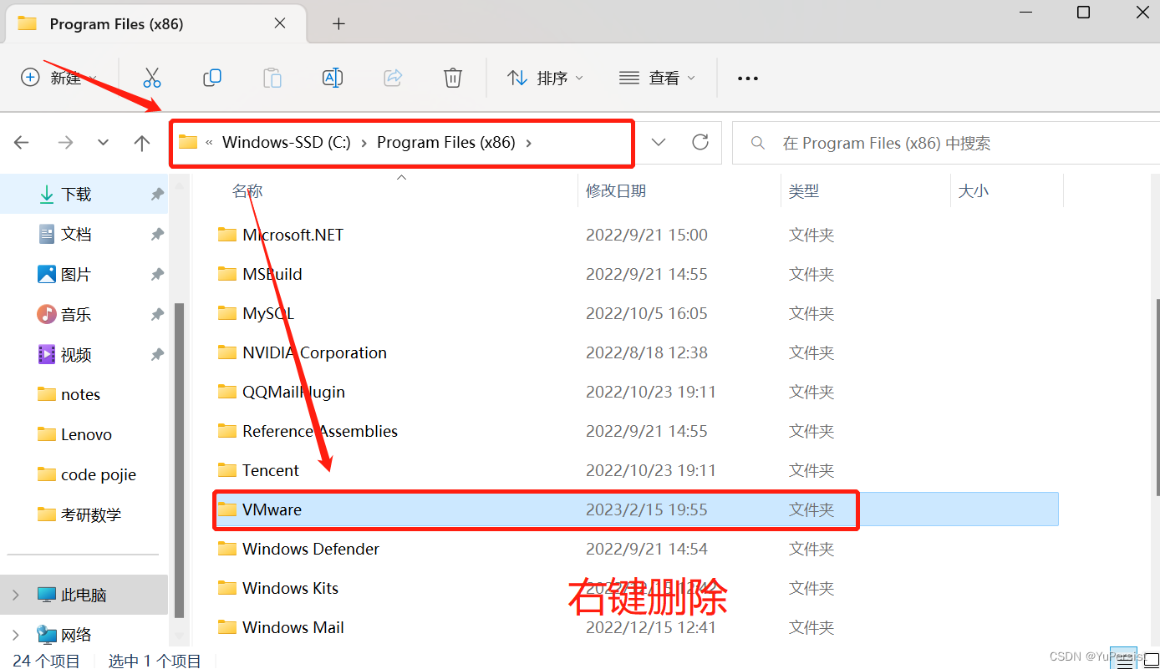Click the search Program Files (x86) box
The image size is (1160, 669).
point(945,143)
